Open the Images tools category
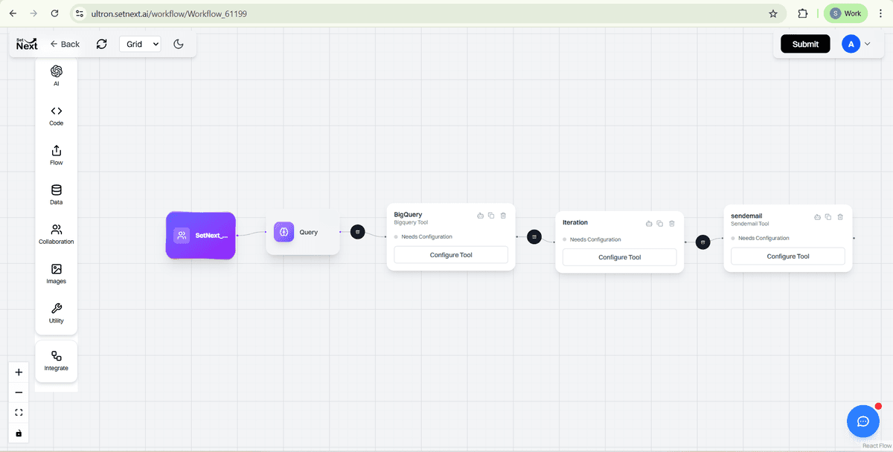The width and height of the screenshot is (893, 452). click(57, 274)
